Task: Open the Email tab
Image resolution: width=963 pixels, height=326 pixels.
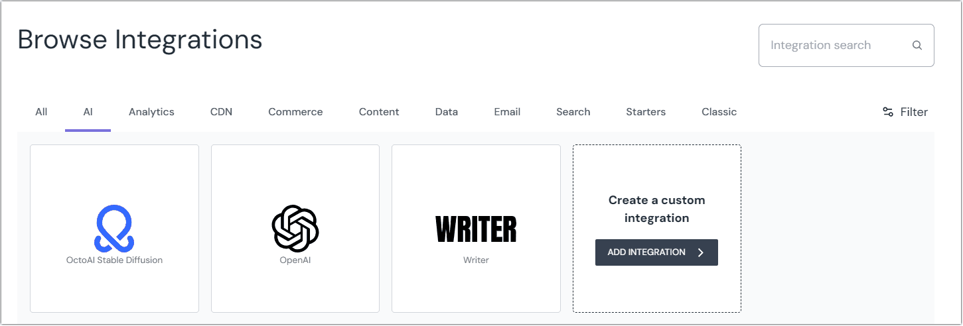Action: coord(507,112)
